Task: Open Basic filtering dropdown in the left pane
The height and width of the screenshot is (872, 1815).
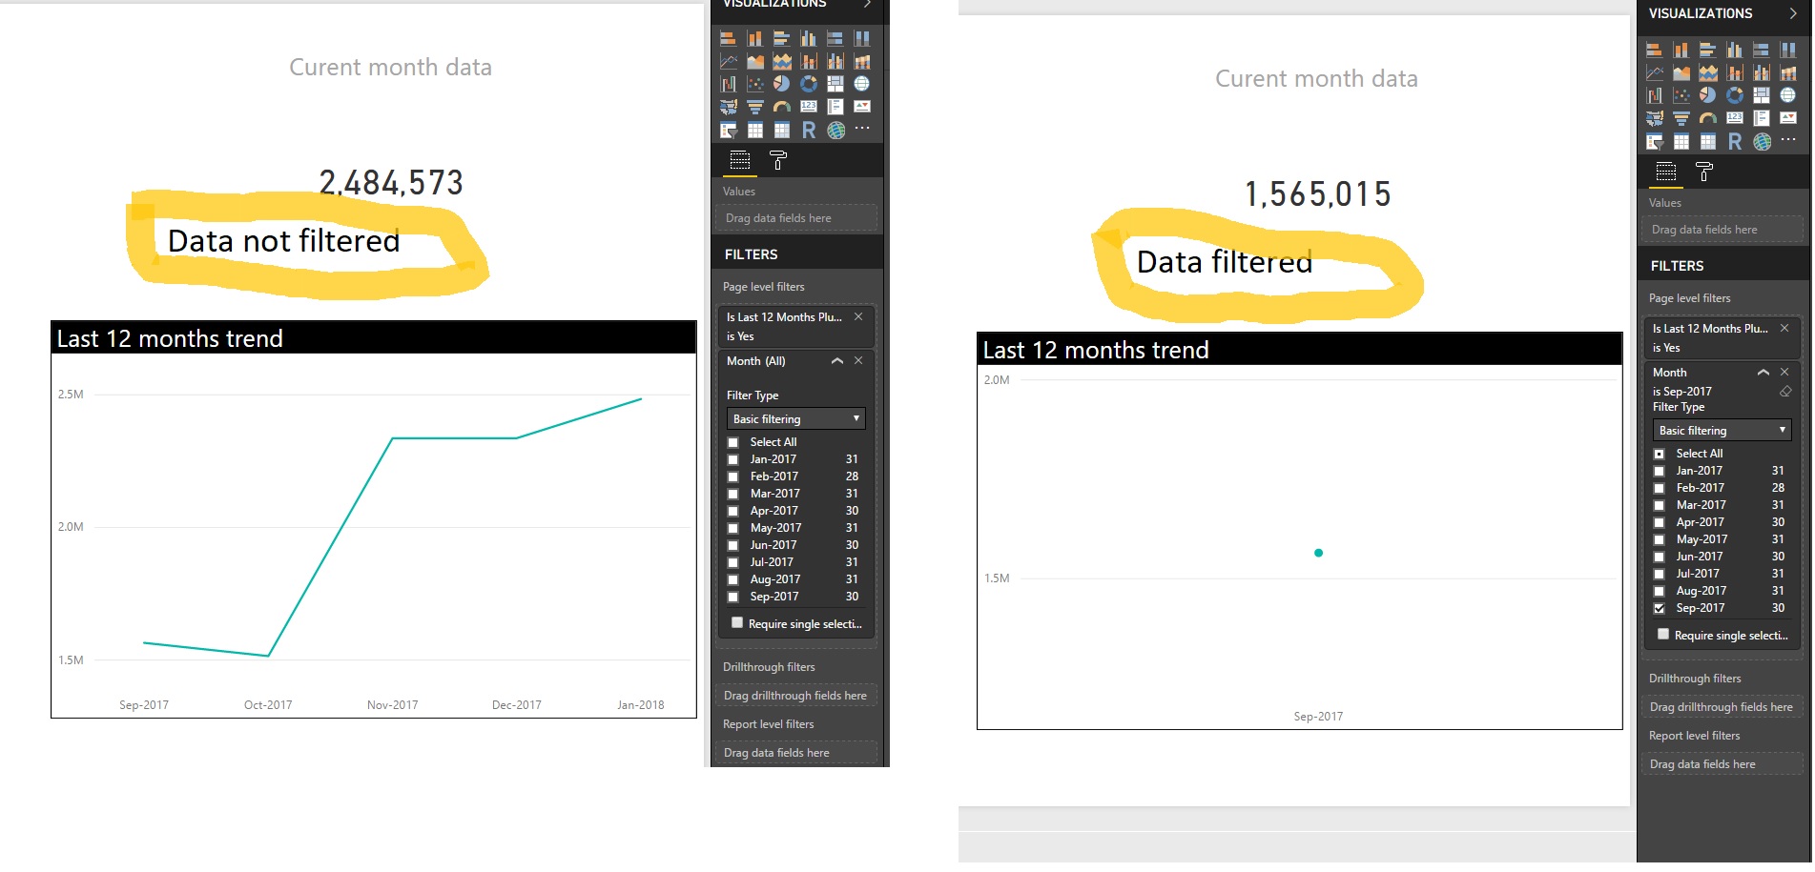Action: click(x=795, y=419)
